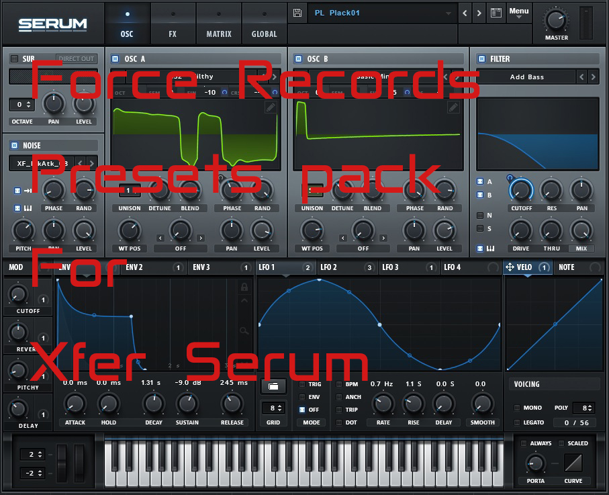Open the Menu dropdown
The width and height of the screenshot is (609, 495).
pos(518,12)
